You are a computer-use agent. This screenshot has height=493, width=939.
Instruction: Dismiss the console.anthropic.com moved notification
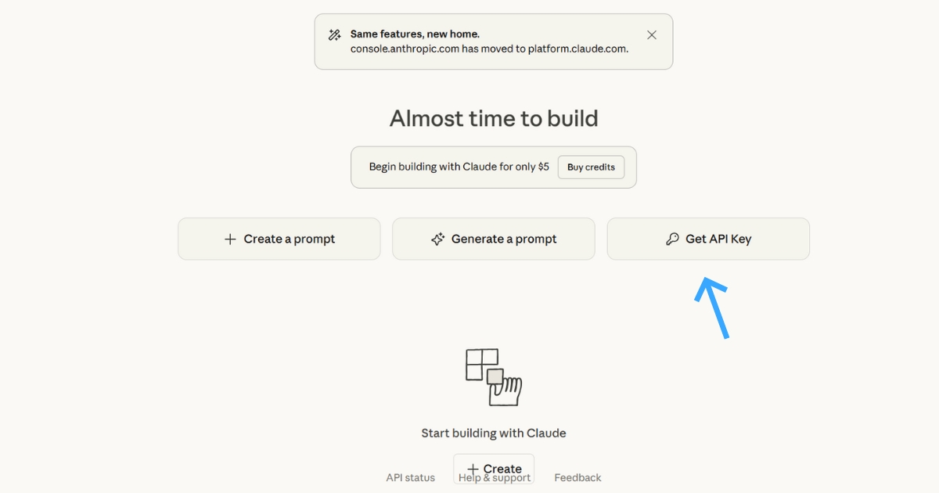tap(652, 34)
